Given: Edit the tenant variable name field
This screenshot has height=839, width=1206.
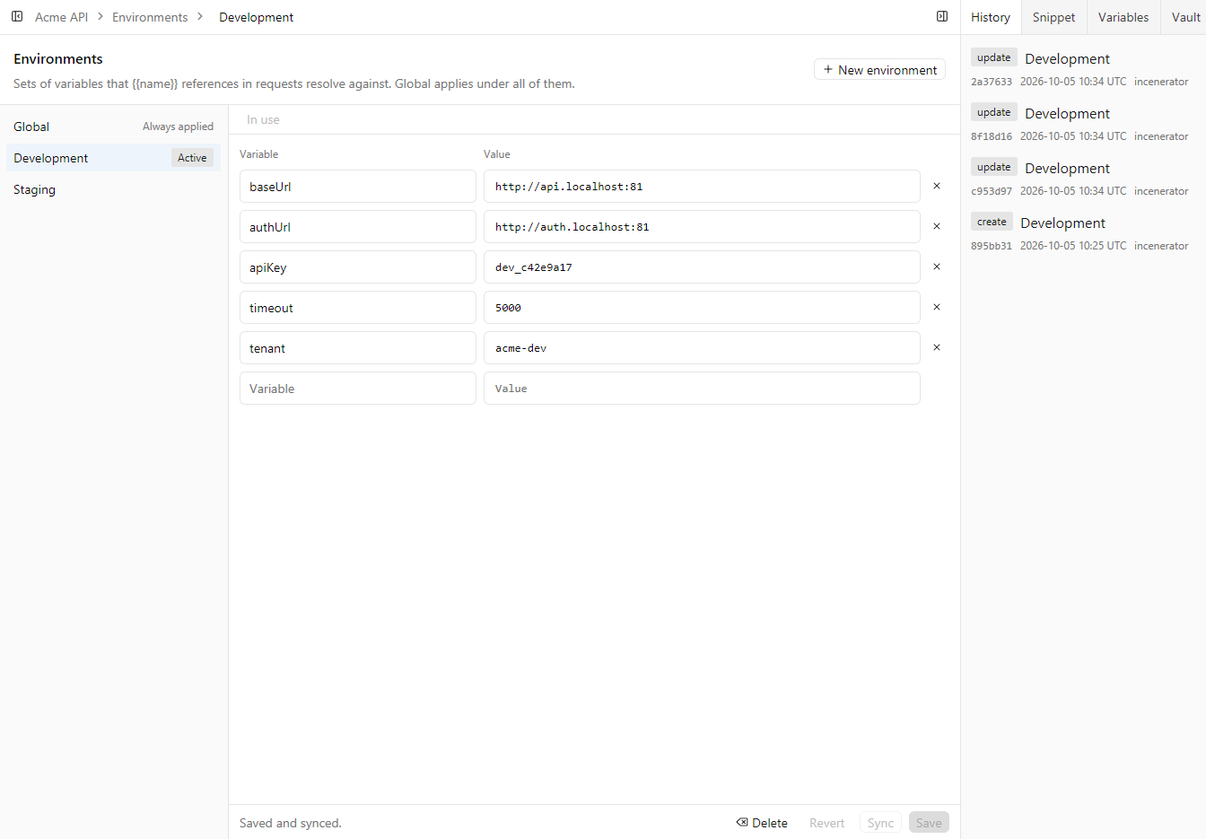Looking at the screenshot, I should coord(358,348).
